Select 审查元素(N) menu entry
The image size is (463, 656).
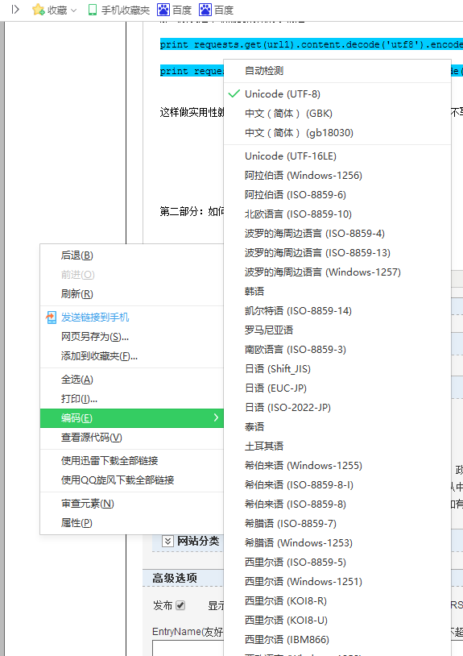[132, 504]
